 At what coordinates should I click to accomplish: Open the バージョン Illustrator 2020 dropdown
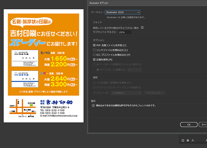tap(122, 12)
